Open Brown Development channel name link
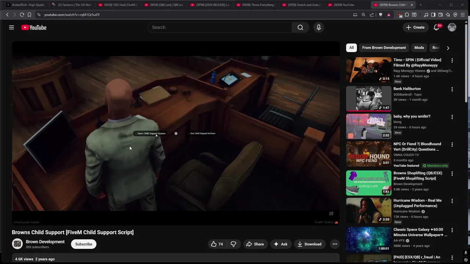Screen dimensions: 470x264 point(45,242)
